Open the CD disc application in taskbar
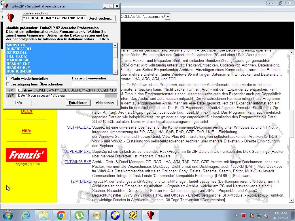 click(97, 215)
